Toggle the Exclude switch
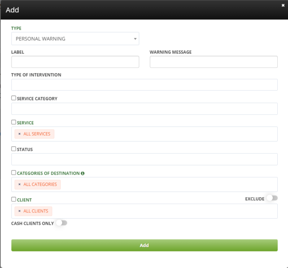The height and width of the screenshot is (268, 288). tap(272, 198)
